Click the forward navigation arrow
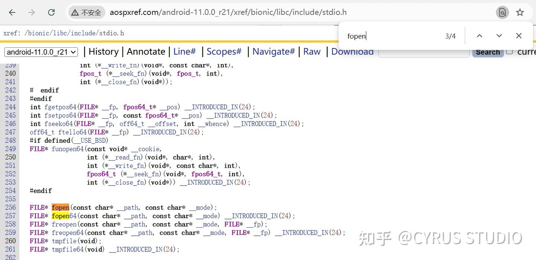Screen dimensions: 536x260 click(32, 12)
